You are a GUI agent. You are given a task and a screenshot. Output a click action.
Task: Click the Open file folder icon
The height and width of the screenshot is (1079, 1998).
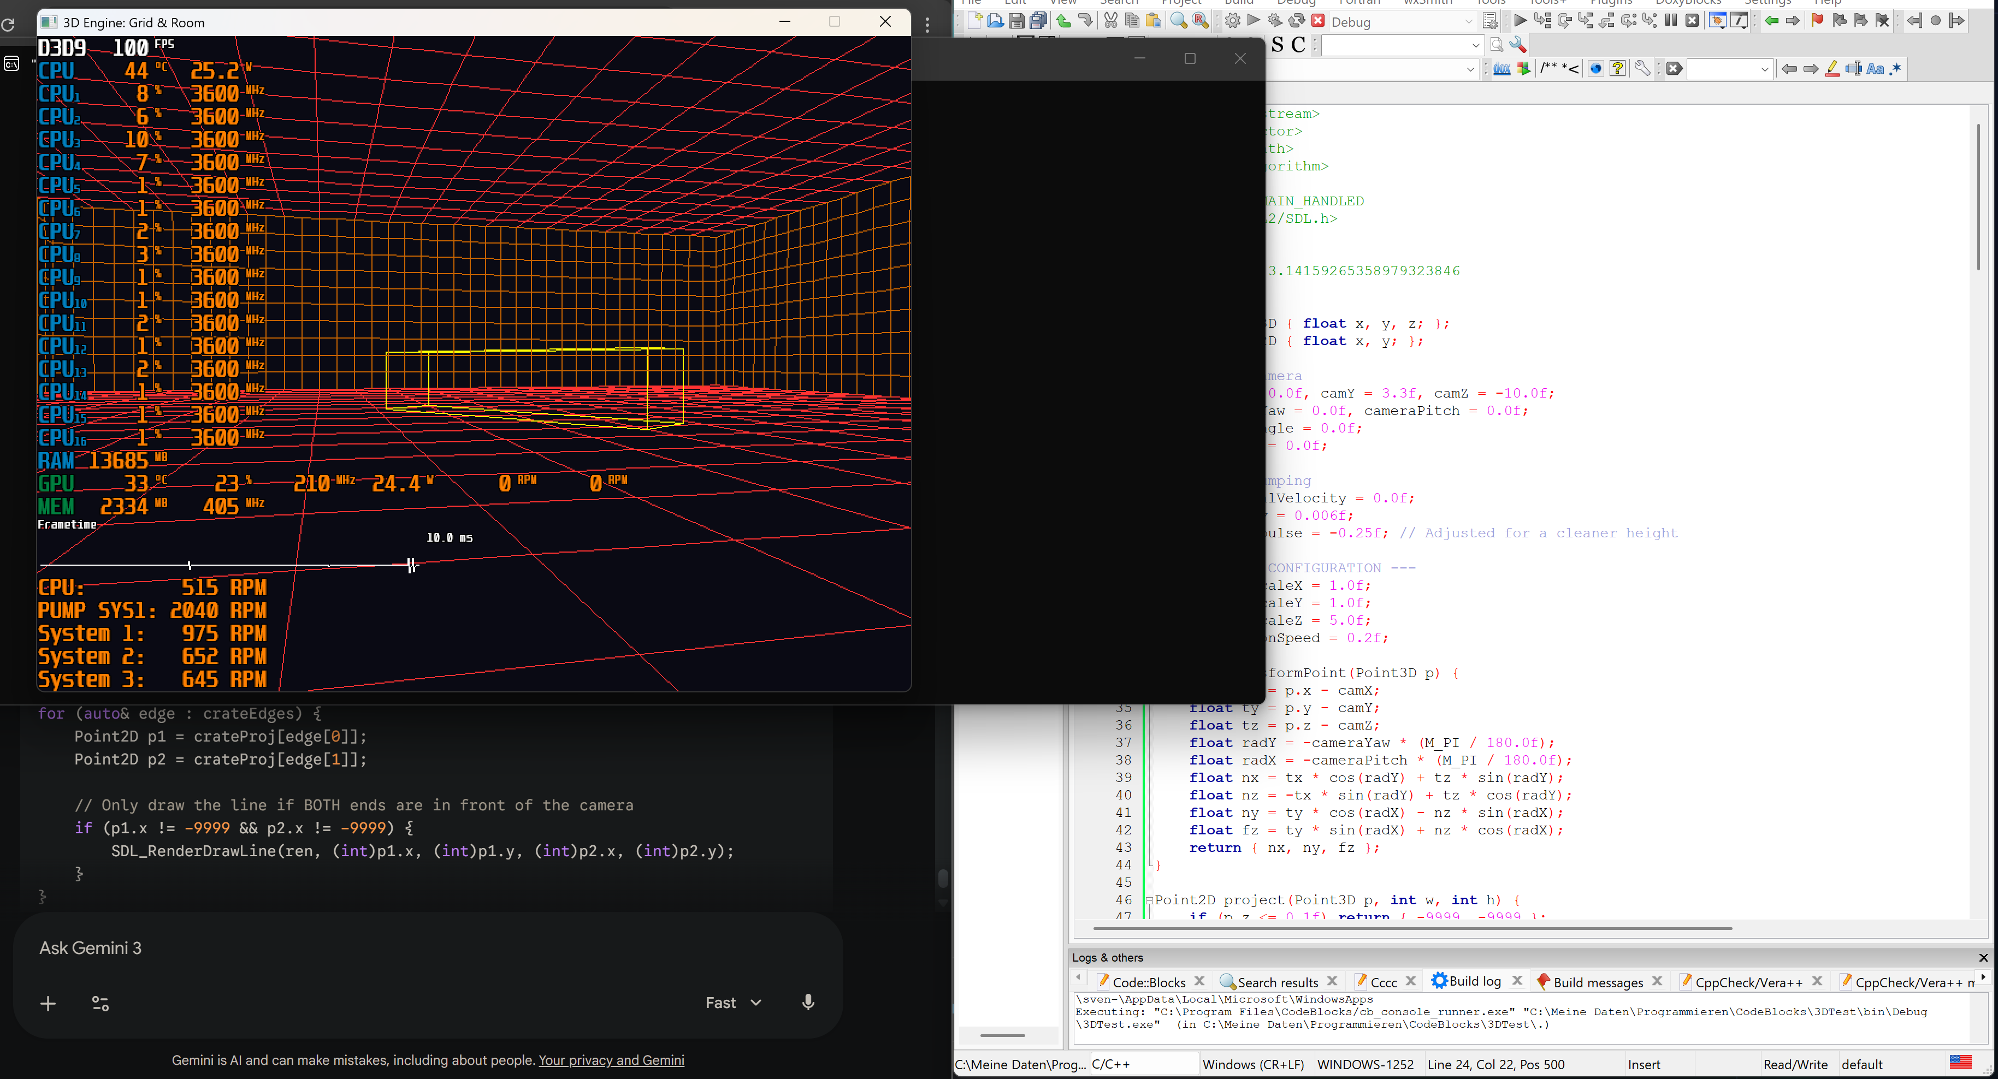tap(995, 21)
